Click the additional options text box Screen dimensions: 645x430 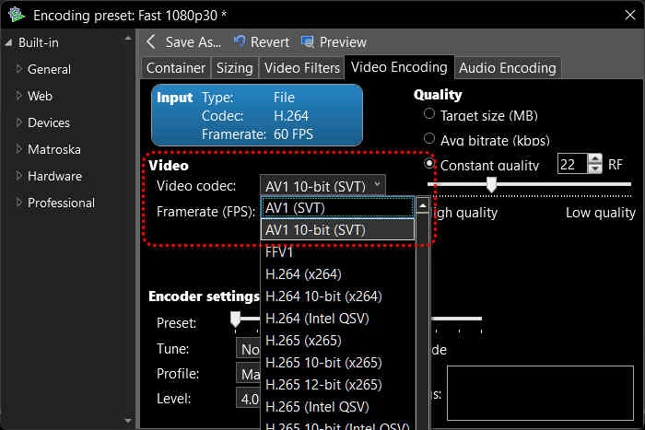tap(540, 393)
